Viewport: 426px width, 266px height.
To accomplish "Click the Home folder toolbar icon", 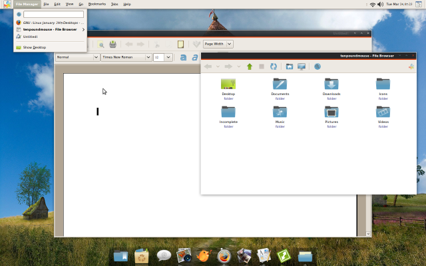I will (290, 66).
